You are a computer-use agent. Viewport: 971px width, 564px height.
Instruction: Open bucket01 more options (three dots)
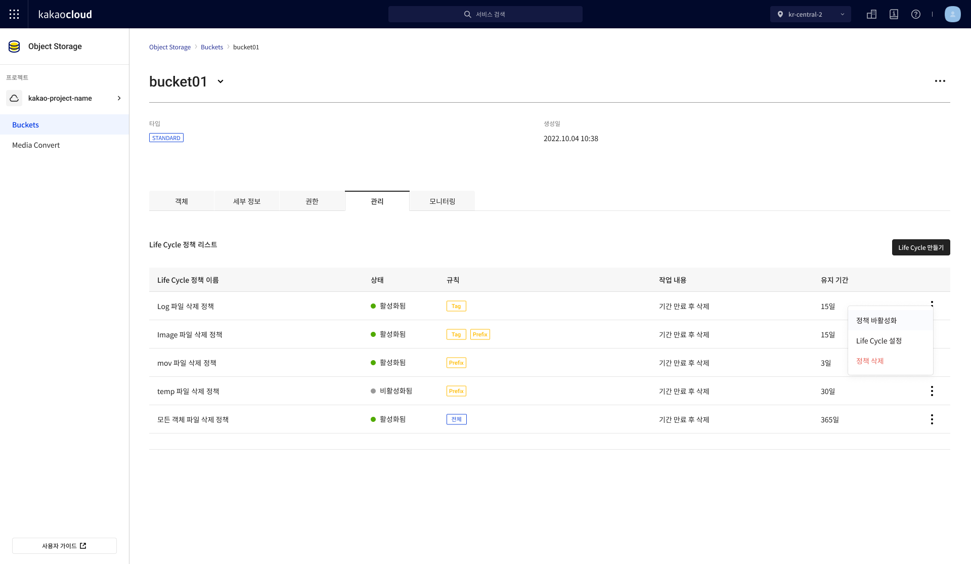point(940,81)
